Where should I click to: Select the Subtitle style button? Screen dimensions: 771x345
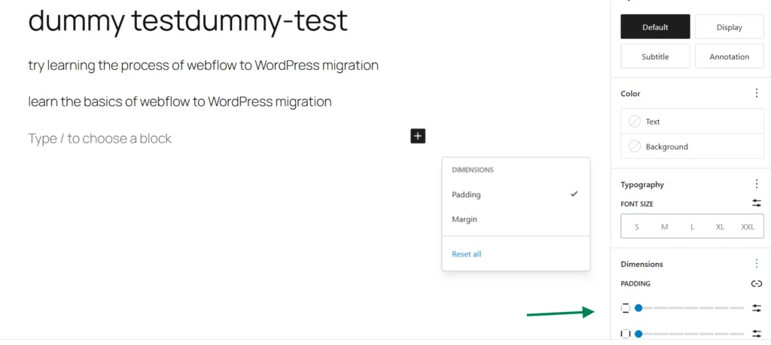[x=655, y=56]
